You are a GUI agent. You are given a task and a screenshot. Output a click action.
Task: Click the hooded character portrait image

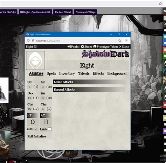(35, 61)
